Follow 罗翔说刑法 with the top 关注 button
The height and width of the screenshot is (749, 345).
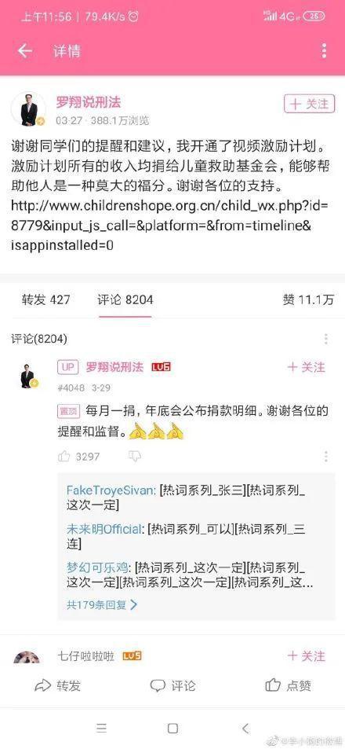[309, 104]
